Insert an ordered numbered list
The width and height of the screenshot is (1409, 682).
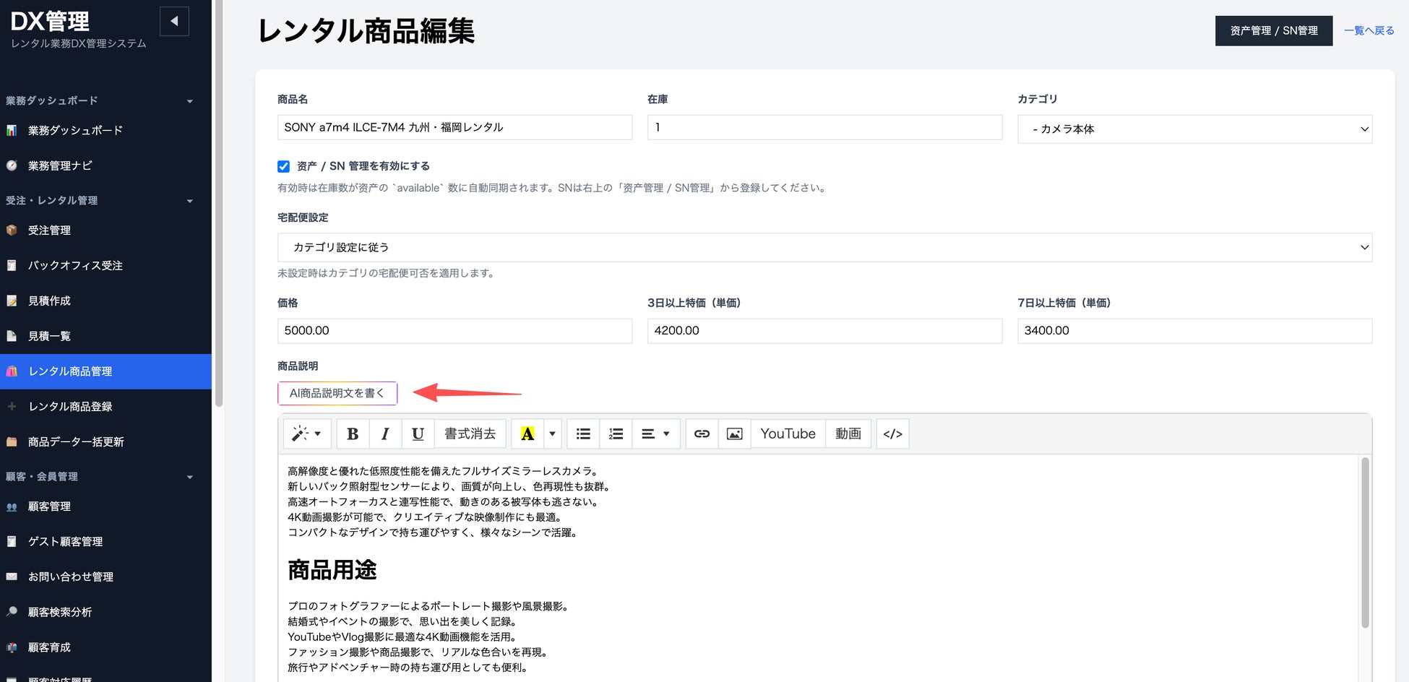pyautogui.click(x=616, y=433)
